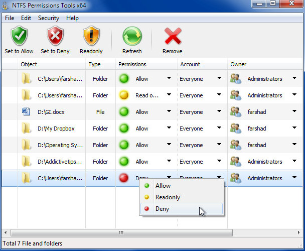Sort by the Type column header

tap(100, 64)
